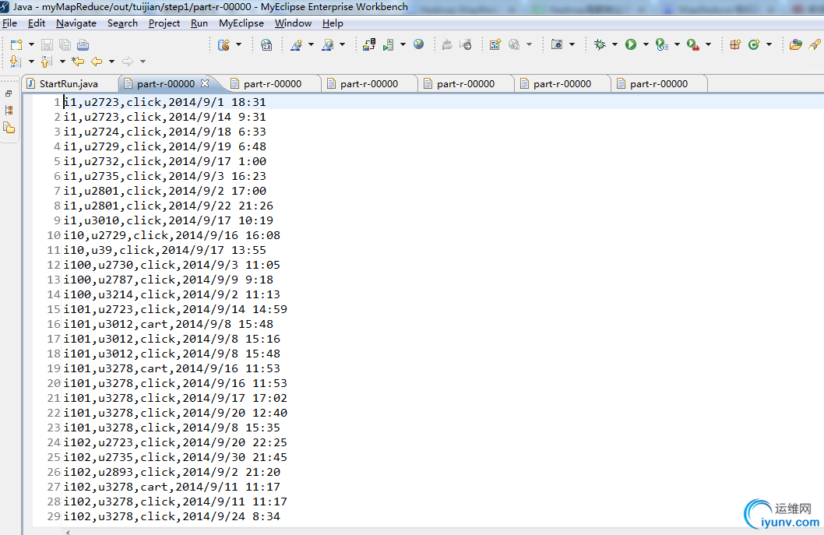Switch to the StartRun.java editor tab
The image size is (824, 535).
click(x=69, y=84)
